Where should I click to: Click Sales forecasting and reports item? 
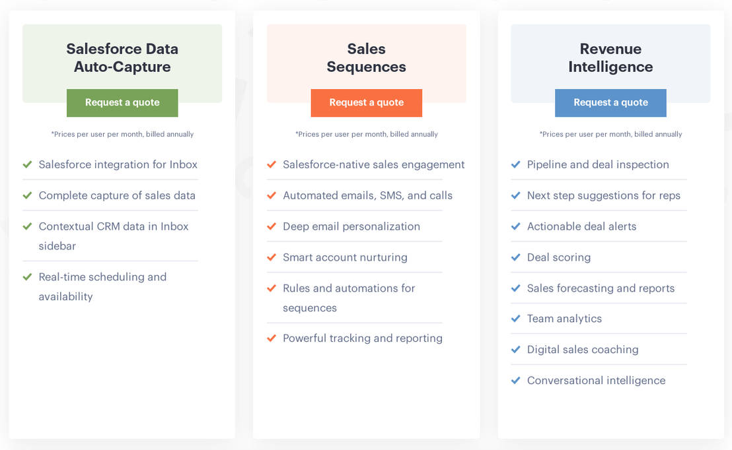pos(601,288)
